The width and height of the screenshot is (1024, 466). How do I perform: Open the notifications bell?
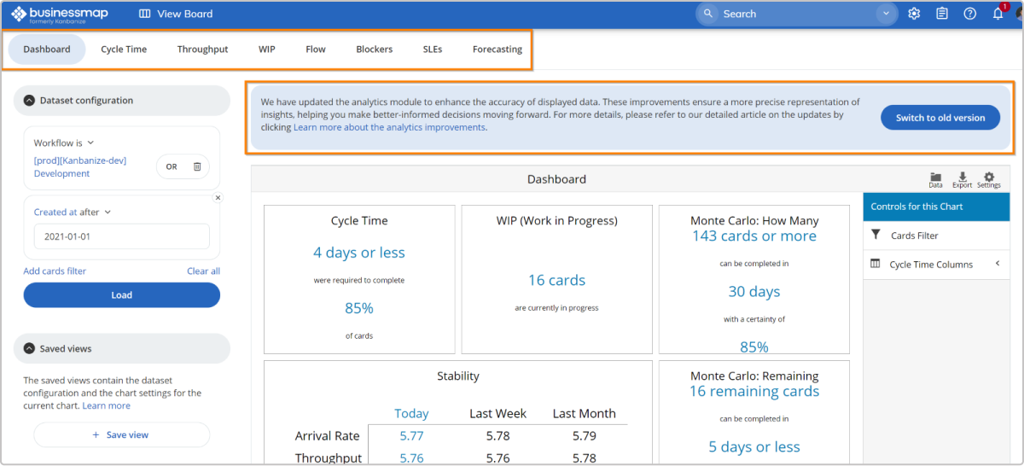[998, 14]
